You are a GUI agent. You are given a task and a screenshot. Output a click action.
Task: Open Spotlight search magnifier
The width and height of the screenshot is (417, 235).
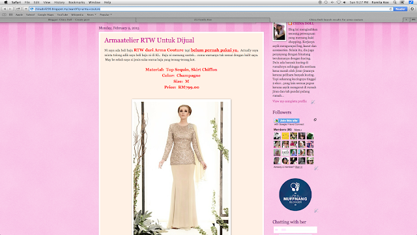click(x=395, y=2)
